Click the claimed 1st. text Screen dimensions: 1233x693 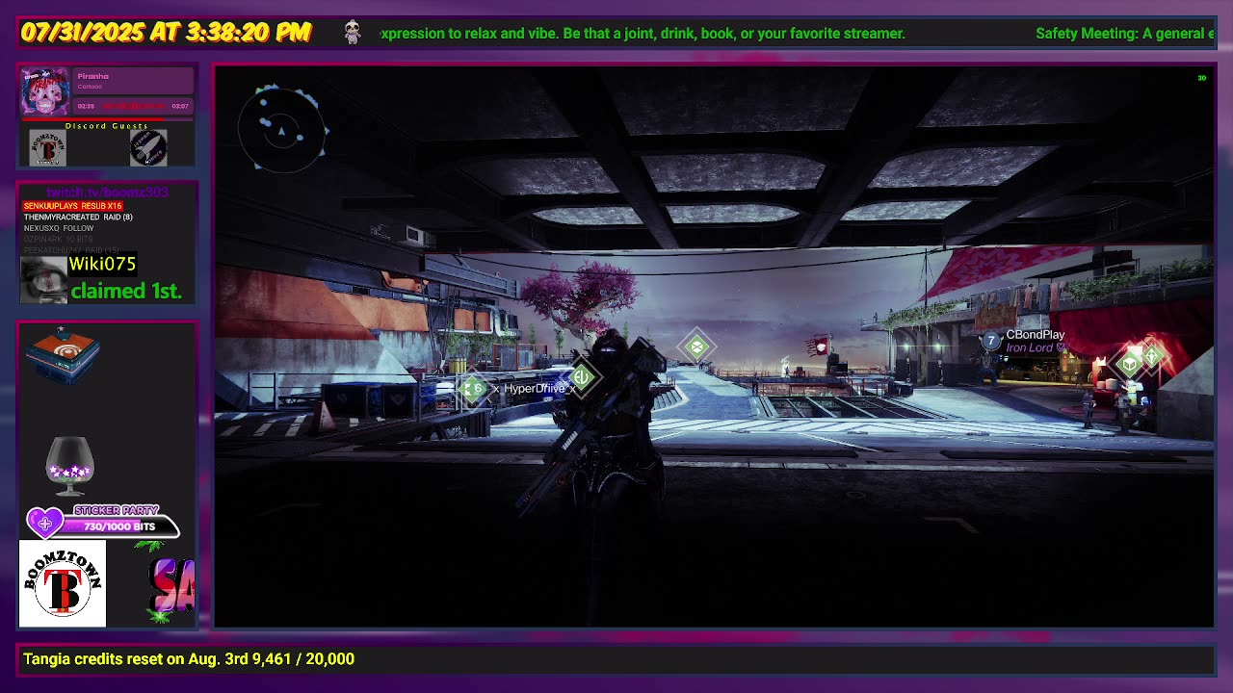click(x=126, y=291)
